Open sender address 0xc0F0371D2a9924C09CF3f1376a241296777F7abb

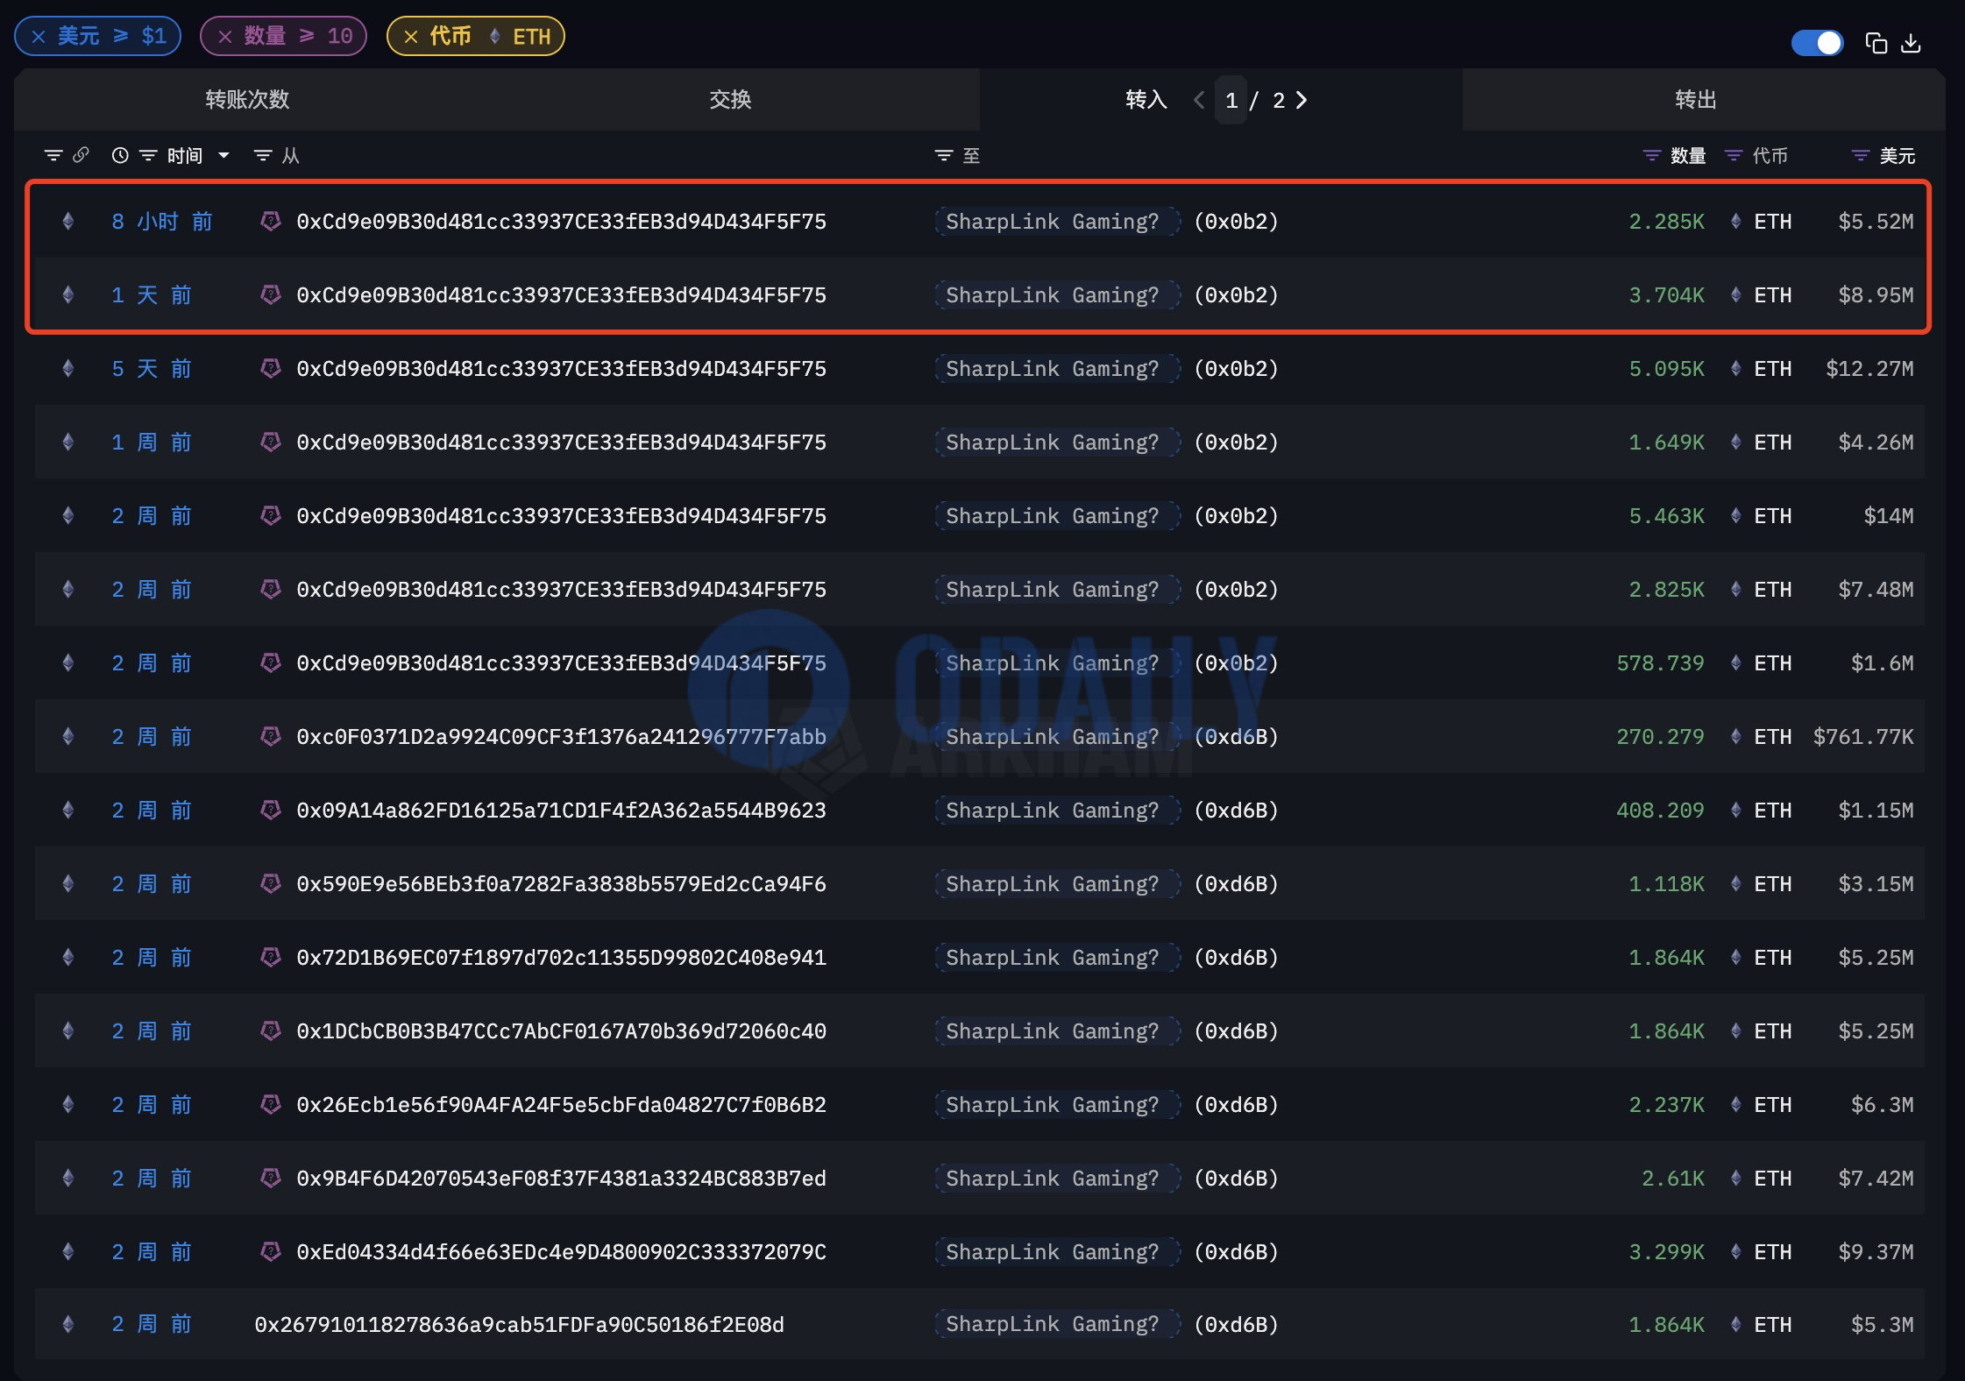[x=562, y=737]
